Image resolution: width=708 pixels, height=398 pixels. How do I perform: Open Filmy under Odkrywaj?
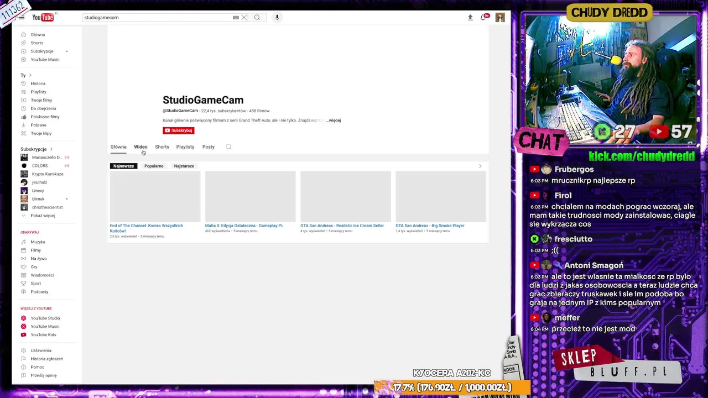pos(36,250)
